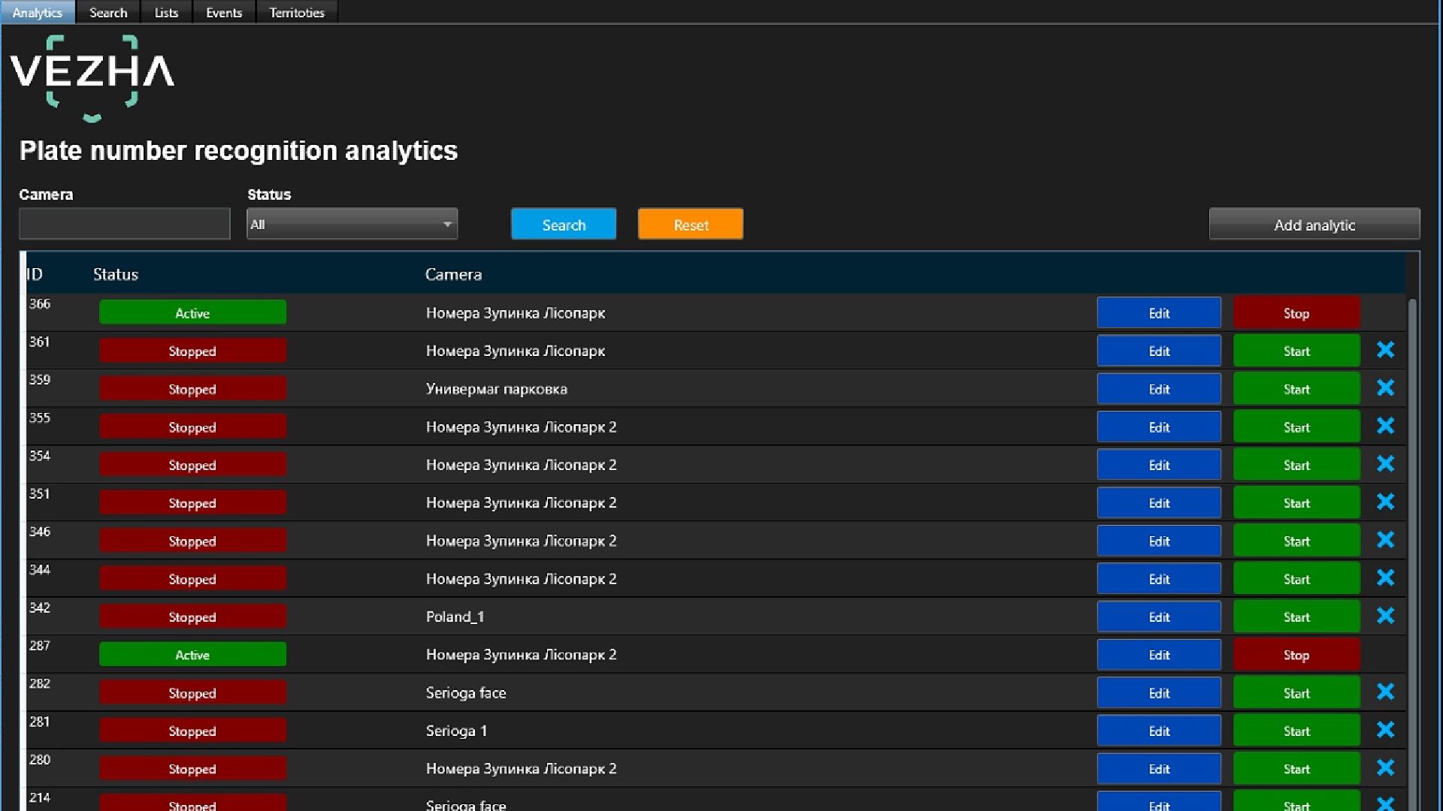This screenshot has height=811, width=1443.
Task: Start analytic with ID 354
Action: (x=1296, y=465)
